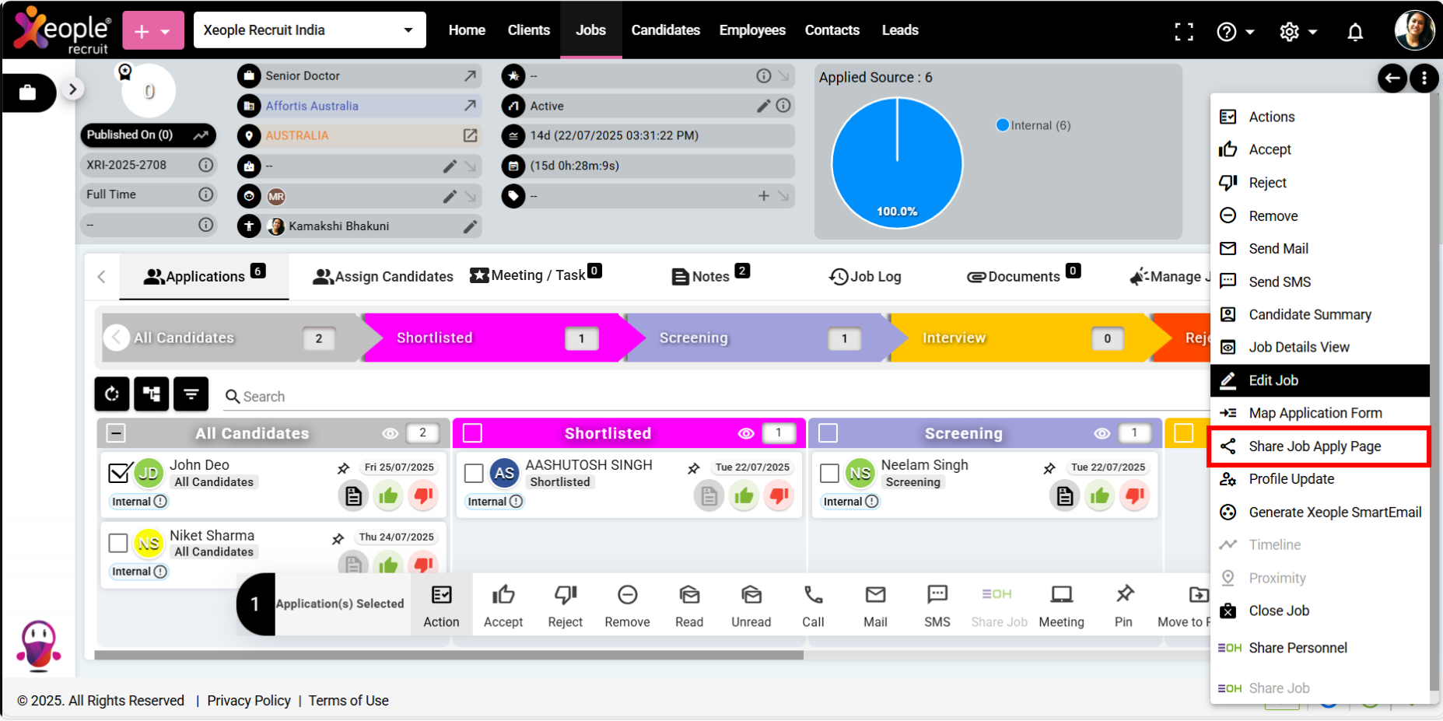The width and height of the screenshot is (1443, 721).
Task: Toggle eye visibility on Screening column
Action: pyautogui.click(x=1102, y=433)
